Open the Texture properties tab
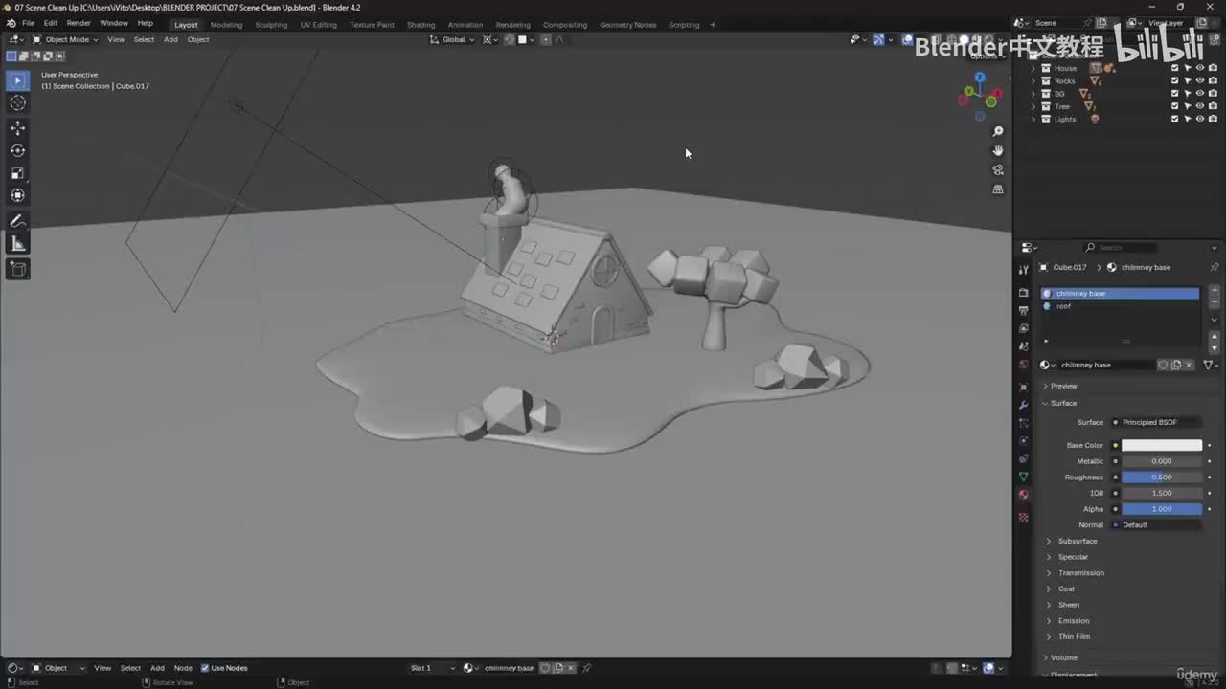This screenshot has height=689, width=1226. [1024, 518]
